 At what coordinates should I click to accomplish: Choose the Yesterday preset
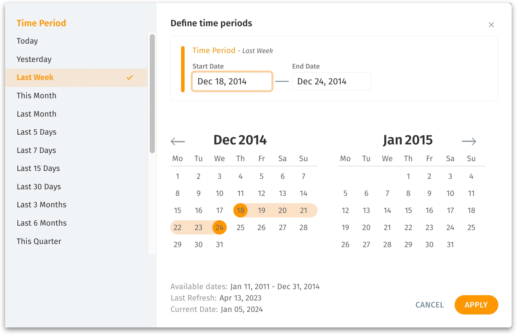[x=34, y=59]
